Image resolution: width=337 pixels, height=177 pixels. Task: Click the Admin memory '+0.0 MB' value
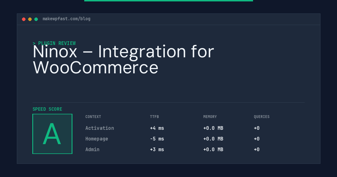[x=213, y=149]
